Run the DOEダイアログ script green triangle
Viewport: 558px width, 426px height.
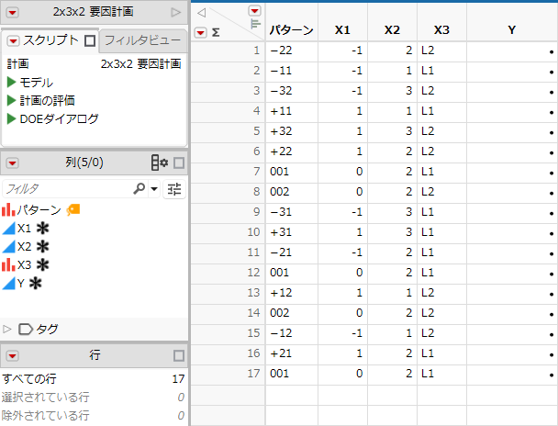[11, 118]
